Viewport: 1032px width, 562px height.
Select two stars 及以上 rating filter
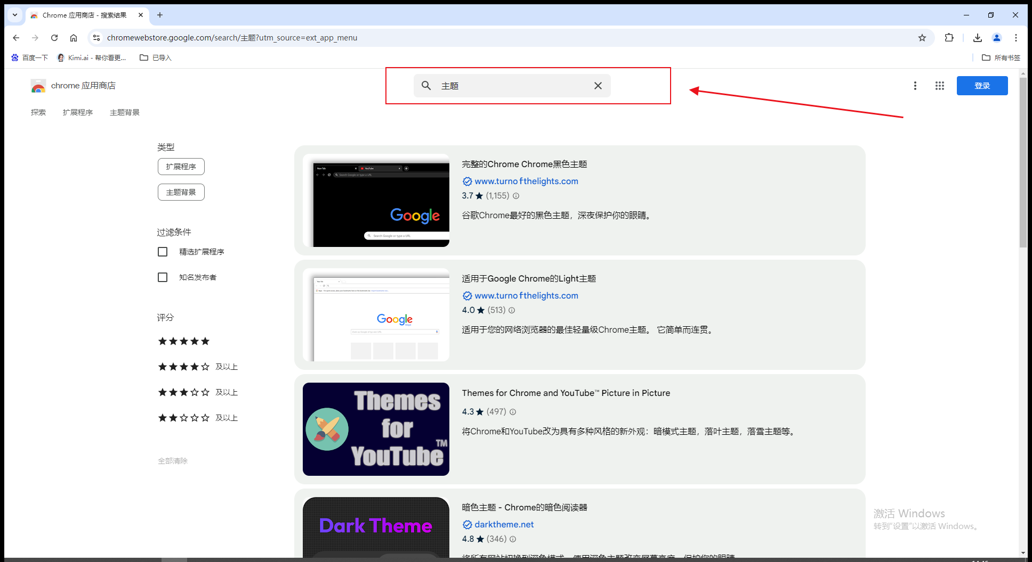click(x=198, y=418)
